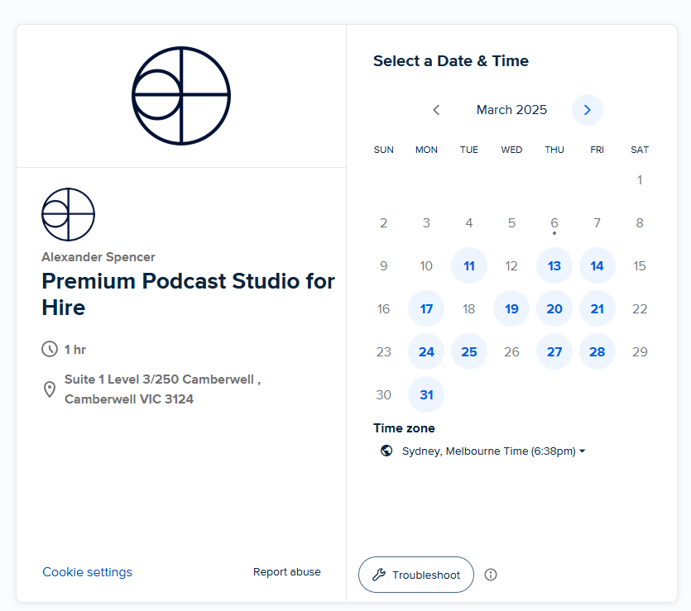Select March 25 on the calendar
691x611 pixels.
pyautogui.click(x=469, y=351)
